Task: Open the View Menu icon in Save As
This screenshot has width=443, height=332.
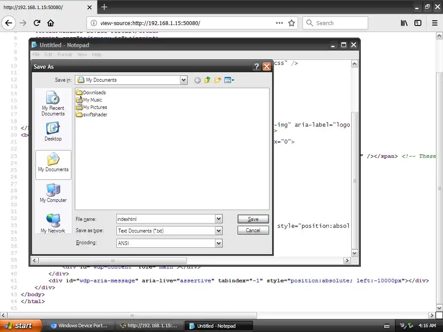Action: [229, 80]
